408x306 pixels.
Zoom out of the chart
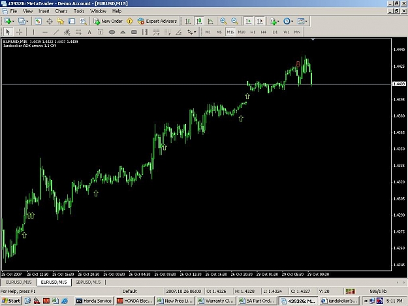(x=234, y=22)
